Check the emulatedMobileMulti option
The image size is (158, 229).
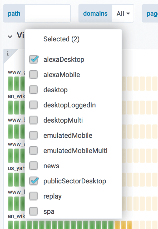pyautogui.click(x=34, y=151)
